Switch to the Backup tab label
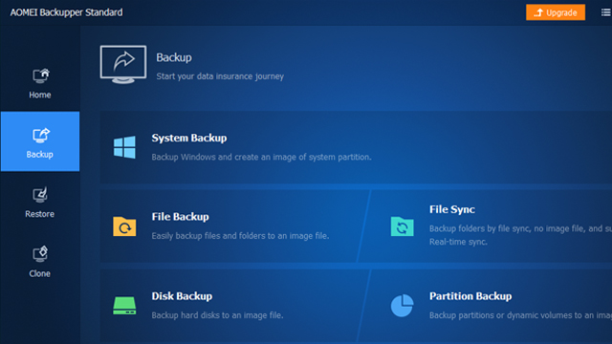Image resolution: width=612 pixels, height=344 pixels. coord(40,155)
